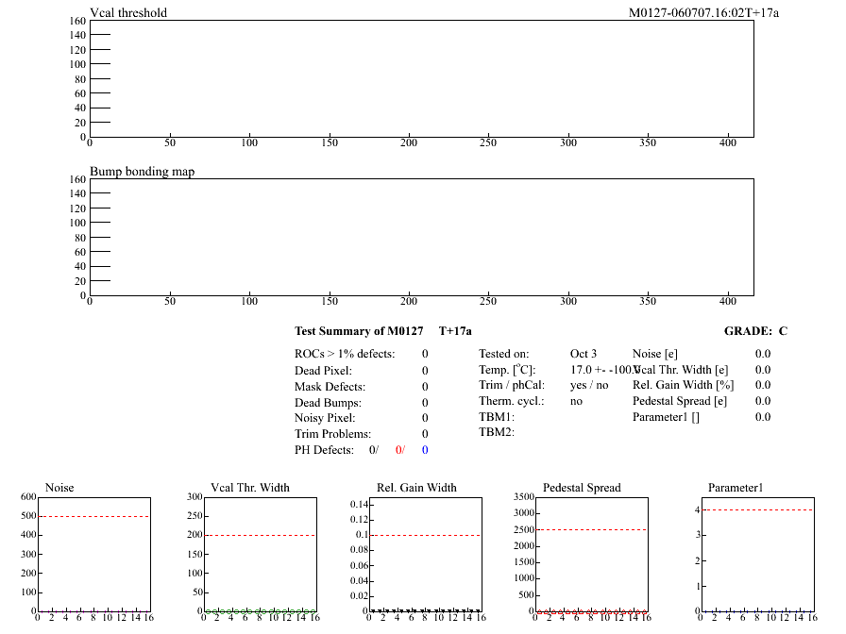Click the red dashed line in Parameter1 plot
846x634 pixels.
758,510
